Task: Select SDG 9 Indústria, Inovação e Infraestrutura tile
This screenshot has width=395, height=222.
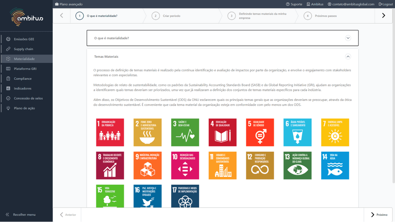Action: pyautogui.click(x=148, y=166)
